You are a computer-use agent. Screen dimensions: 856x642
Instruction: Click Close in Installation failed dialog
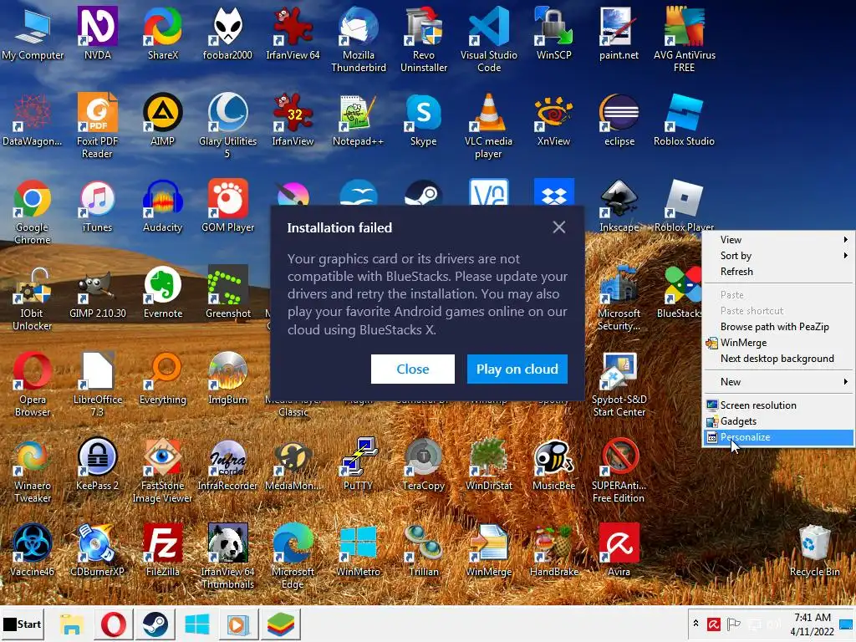pos(413,369)
